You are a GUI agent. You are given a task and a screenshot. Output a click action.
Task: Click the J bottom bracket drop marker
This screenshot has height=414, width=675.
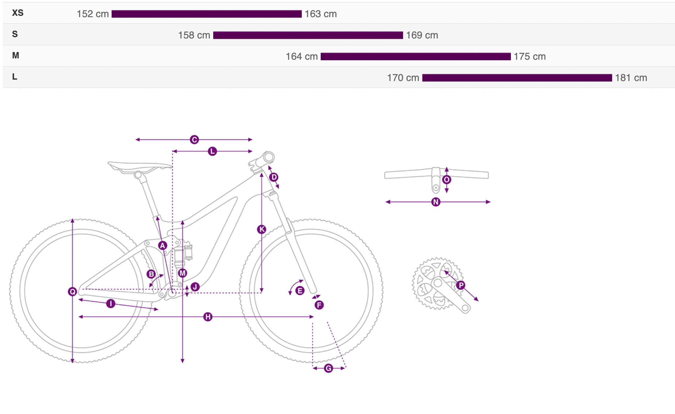(x=195, y=287)
